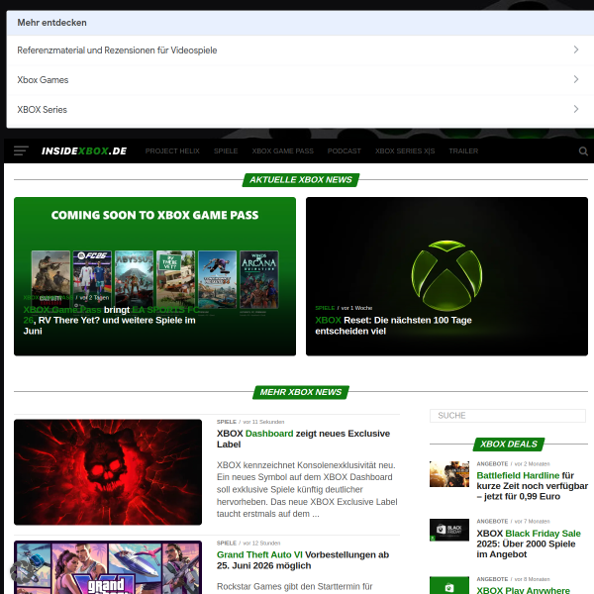Open the Xbox Series X|S menu item
The image size is (594, 594).
(405, 150)
